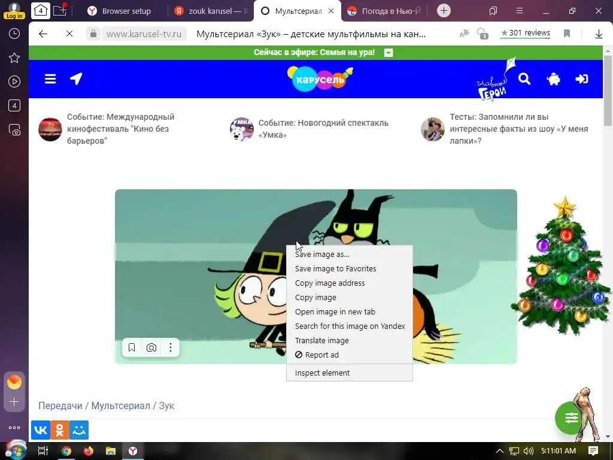Viewport: 613px width, 460px height.
Task: Open the Alice assistant orange icon in sidebar
Action: [x=14, y=382]
